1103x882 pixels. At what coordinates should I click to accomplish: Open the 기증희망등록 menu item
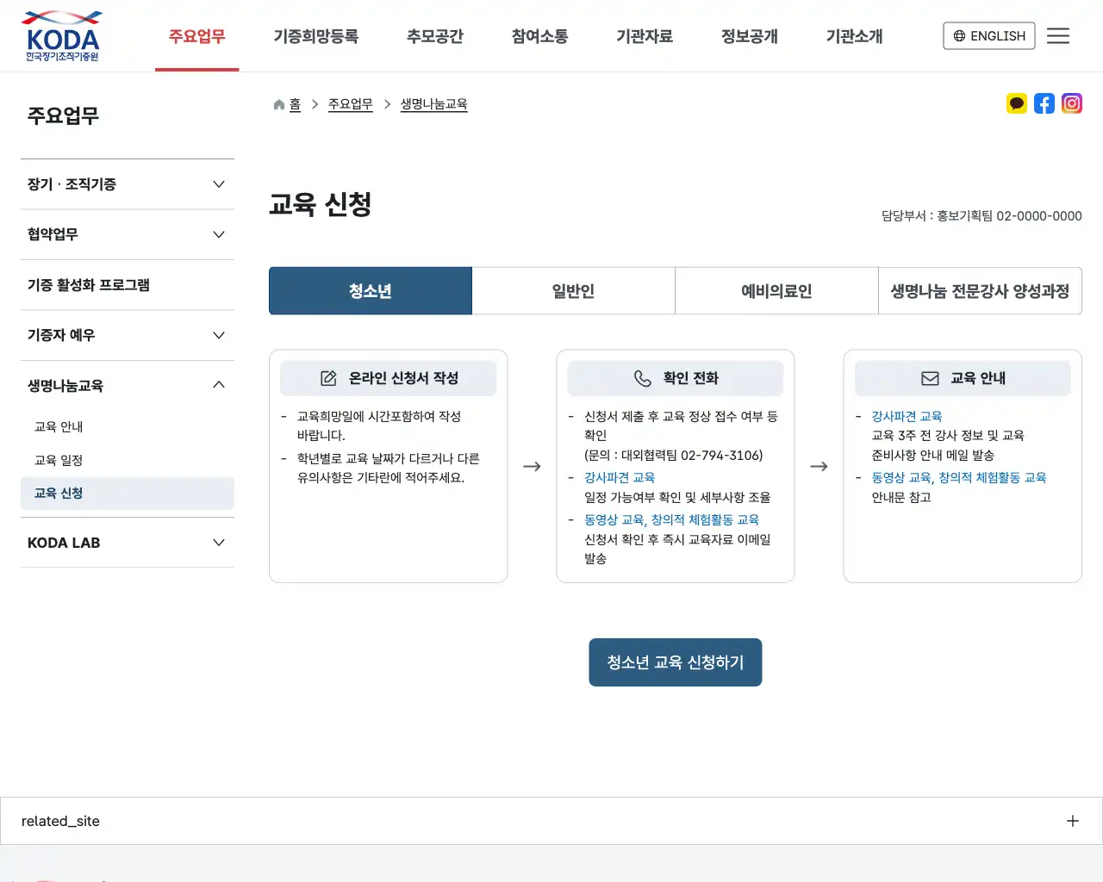pyautogui.click(x=315, y=36)
